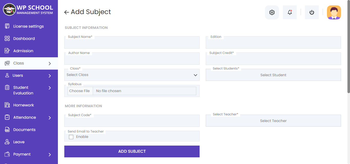Enable the Send Email to Teacher checkbox
Screen dimensions: 350x164
tap(71, 137)
